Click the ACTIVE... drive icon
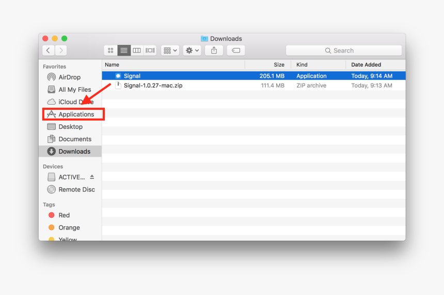Viewport: 444px width, 295px height. (x=51, y=177)
